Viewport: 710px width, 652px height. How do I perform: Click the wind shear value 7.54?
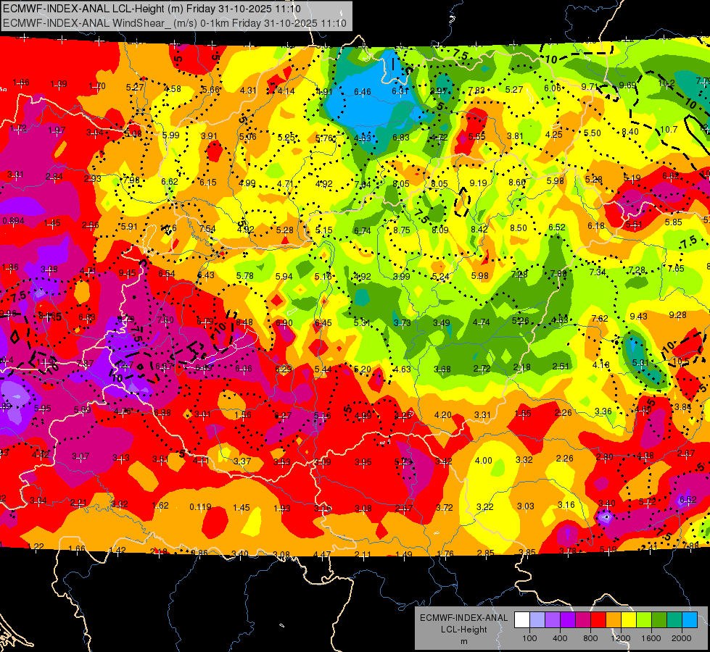(207, 228)
